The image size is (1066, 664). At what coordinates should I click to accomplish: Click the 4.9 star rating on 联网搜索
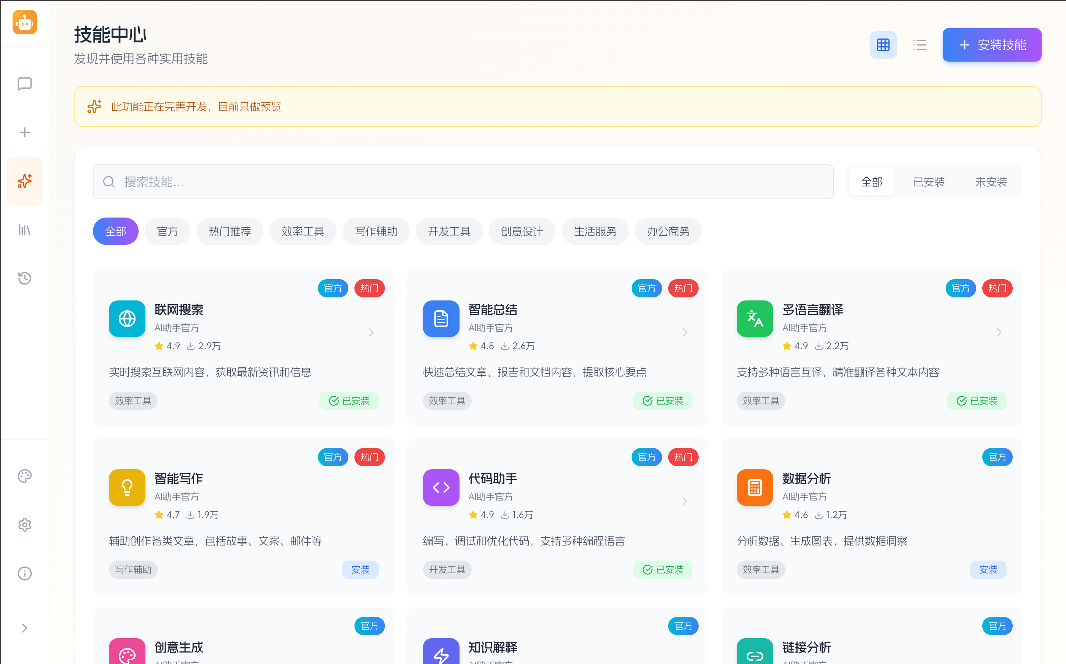tap(168, 346)
